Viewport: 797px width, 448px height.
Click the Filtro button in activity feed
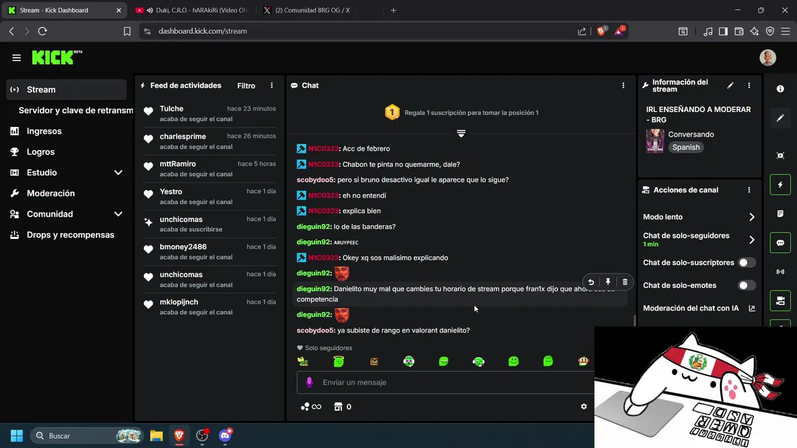[246, 86]
